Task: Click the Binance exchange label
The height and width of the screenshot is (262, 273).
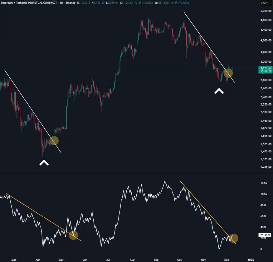Action: pos(70,3)
